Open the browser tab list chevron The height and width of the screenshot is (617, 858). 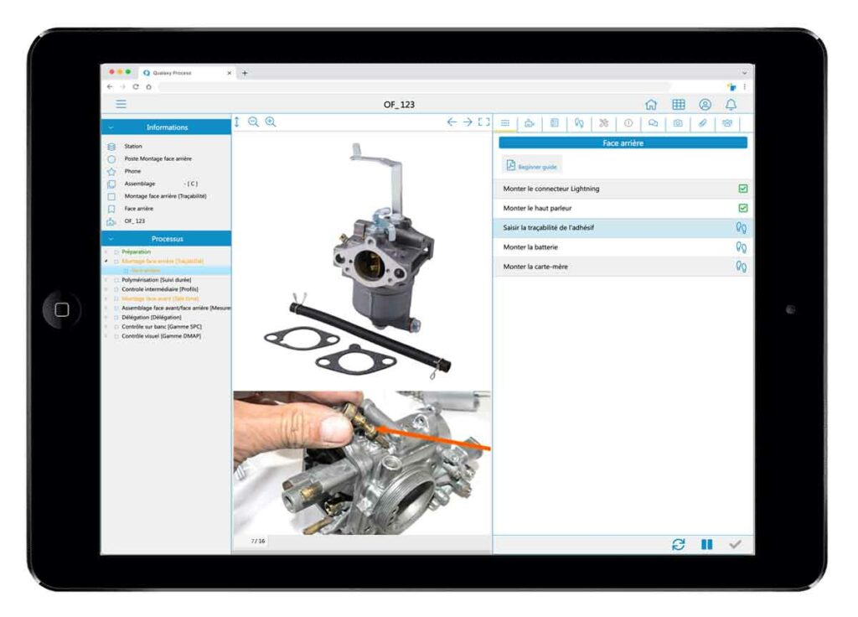click(x=744, y=73)
